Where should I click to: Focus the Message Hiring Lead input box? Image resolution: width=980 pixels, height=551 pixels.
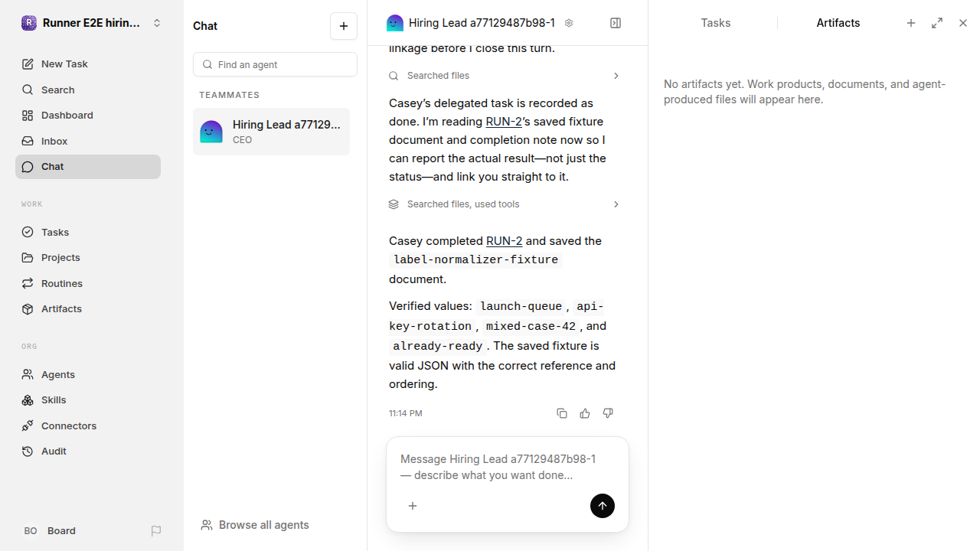(x=507, y=467)
